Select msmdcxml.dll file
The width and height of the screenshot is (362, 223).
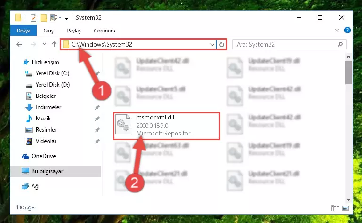click(166, 126)
